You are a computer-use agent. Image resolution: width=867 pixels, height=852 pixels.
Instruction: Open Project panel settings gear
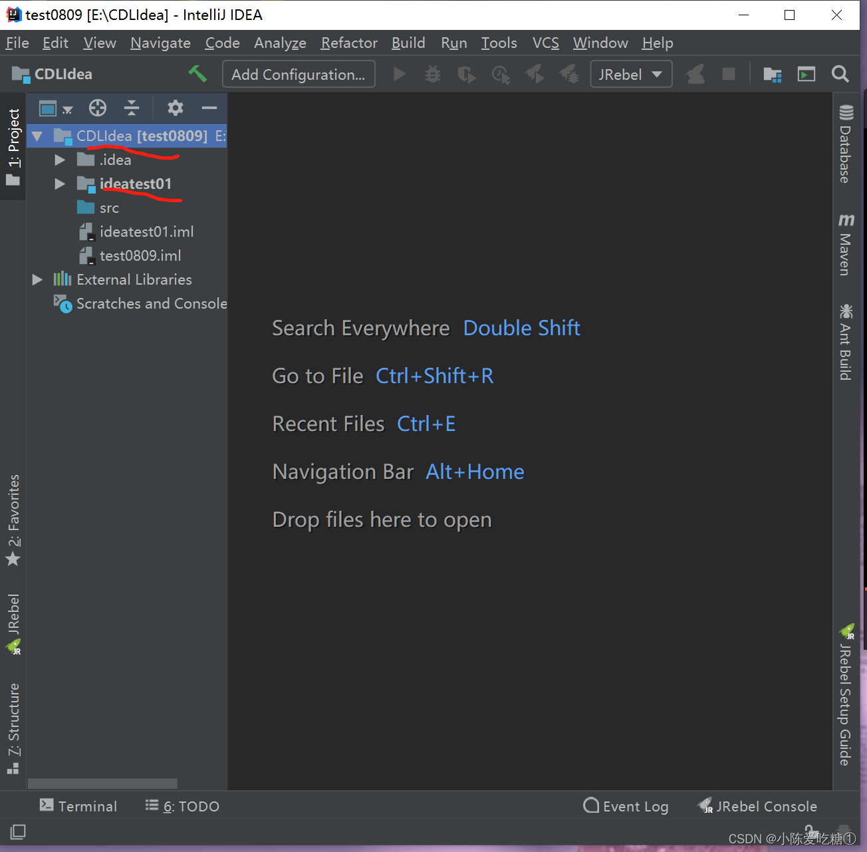click(175, 108)
